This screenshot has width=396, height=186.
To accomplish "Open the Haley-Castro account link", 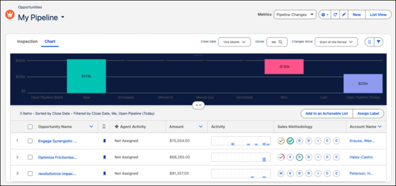I will click(361, 157).
